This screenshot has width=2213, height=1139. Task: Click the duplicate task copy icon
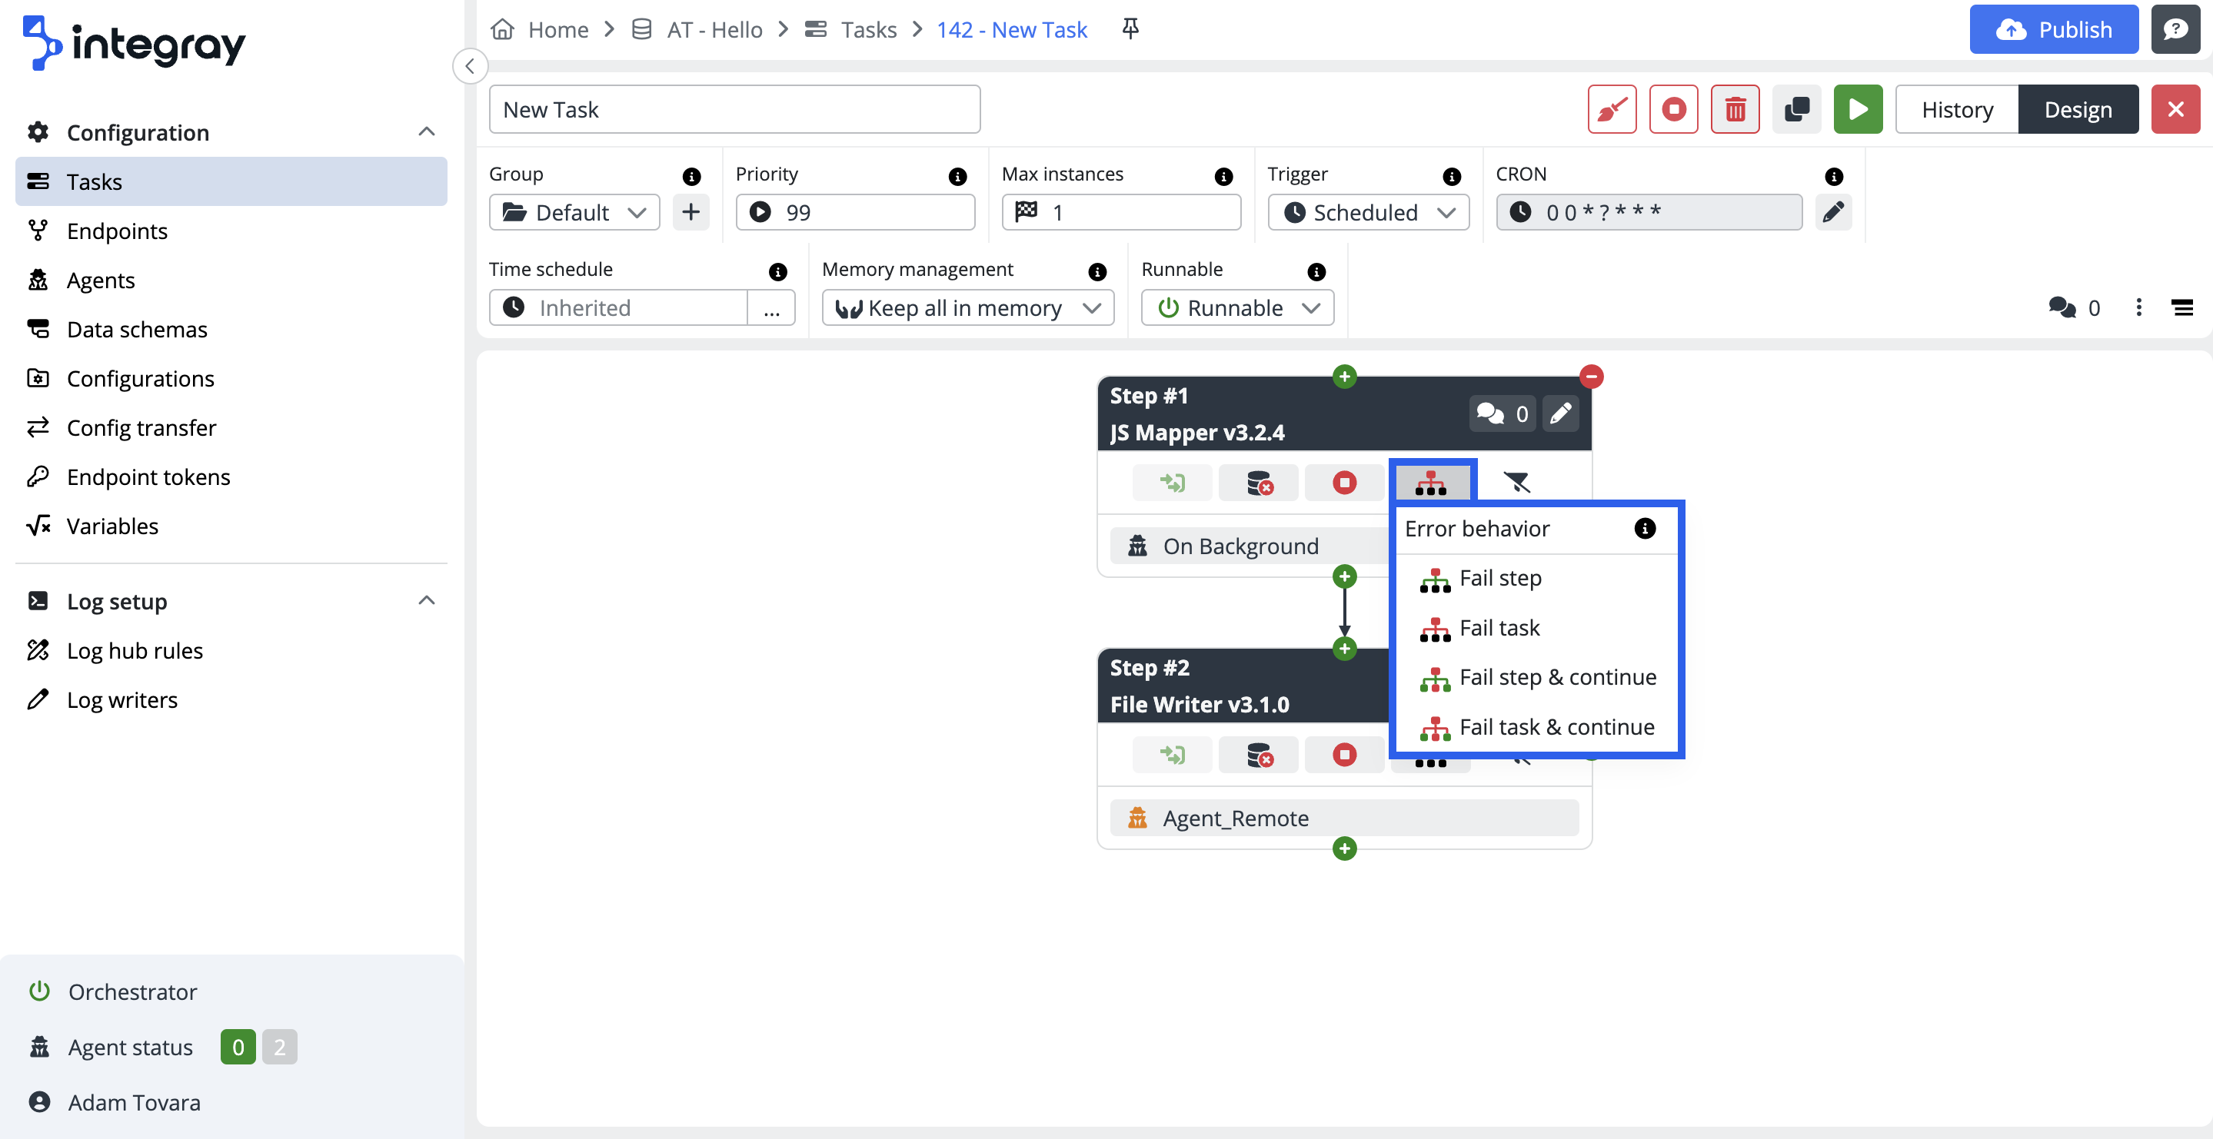tap(1796, 109)
